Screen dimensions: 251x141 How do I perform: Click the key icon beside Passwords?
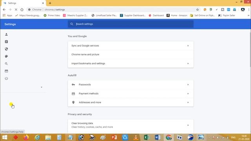(73, 85)
